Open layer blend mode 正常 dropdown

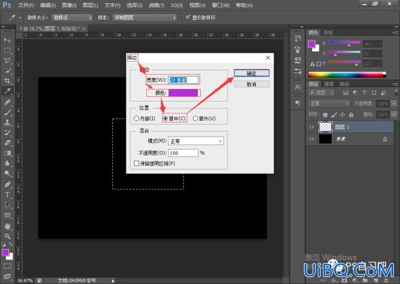[x=329, y=104]
